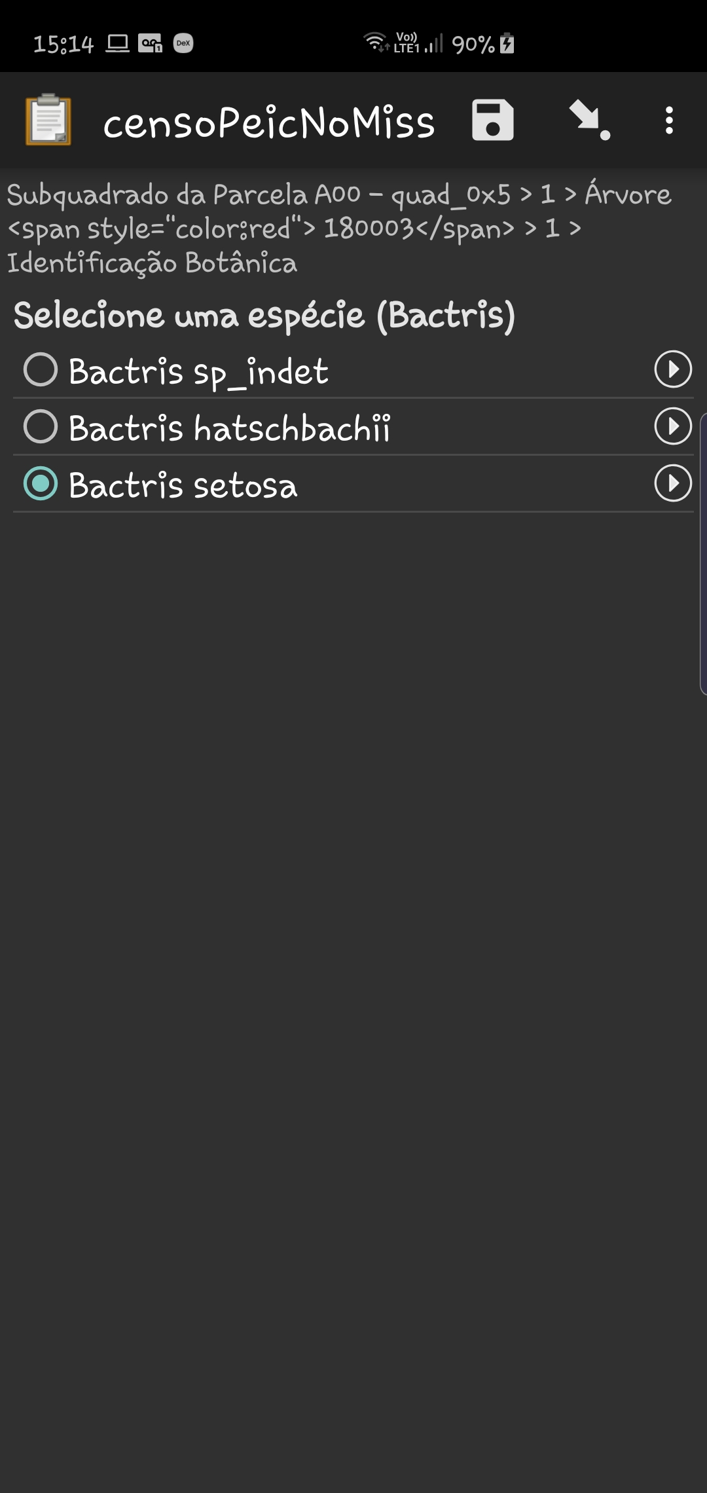Open the three-dot overflow menu
Image resolution: width=707 pixels, height=1493 pixels.
(x=668, y=120)
